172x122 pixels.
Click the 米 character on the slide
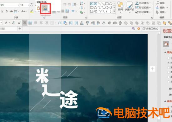tap(42, 76)
